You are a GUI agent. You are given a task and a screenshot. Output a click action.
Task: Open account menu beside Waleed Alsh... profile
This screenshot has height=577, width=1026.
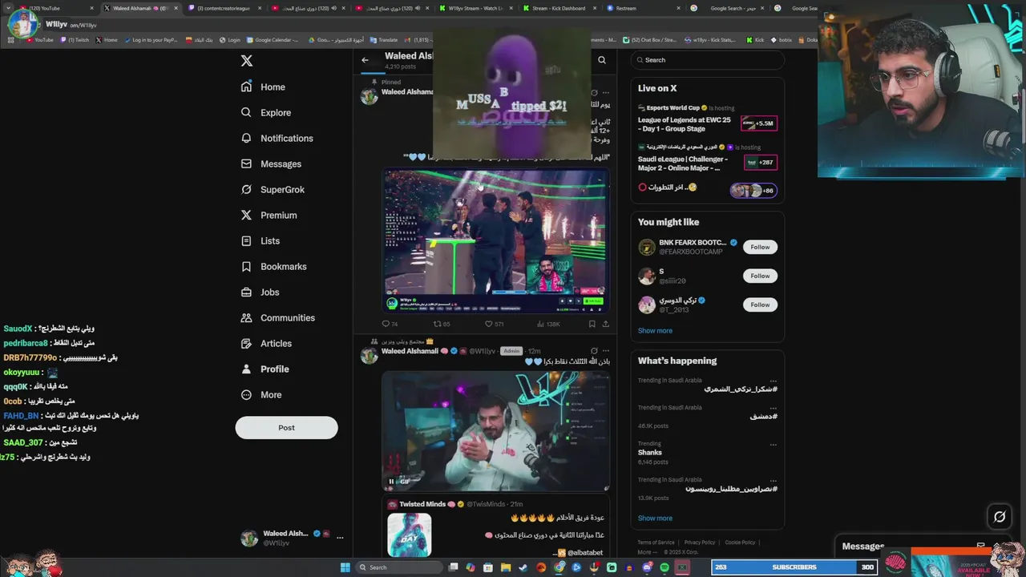pyautogui.click(x=340, y=538)
